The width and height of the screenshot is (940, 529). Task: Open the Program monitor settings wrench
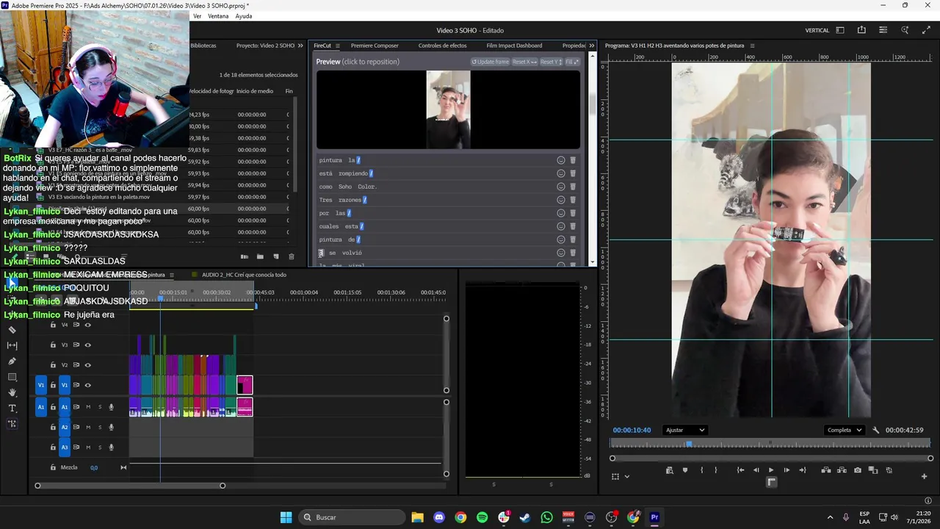click(x=875, y=431)
